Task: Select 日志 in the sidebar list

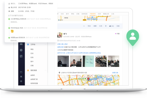Action: pyautogui.click(x=32, y=53)
